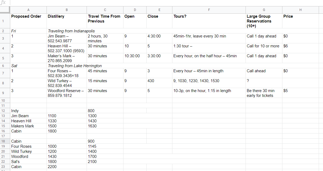Select the '10:30:00' open time cell

(135, 58)
